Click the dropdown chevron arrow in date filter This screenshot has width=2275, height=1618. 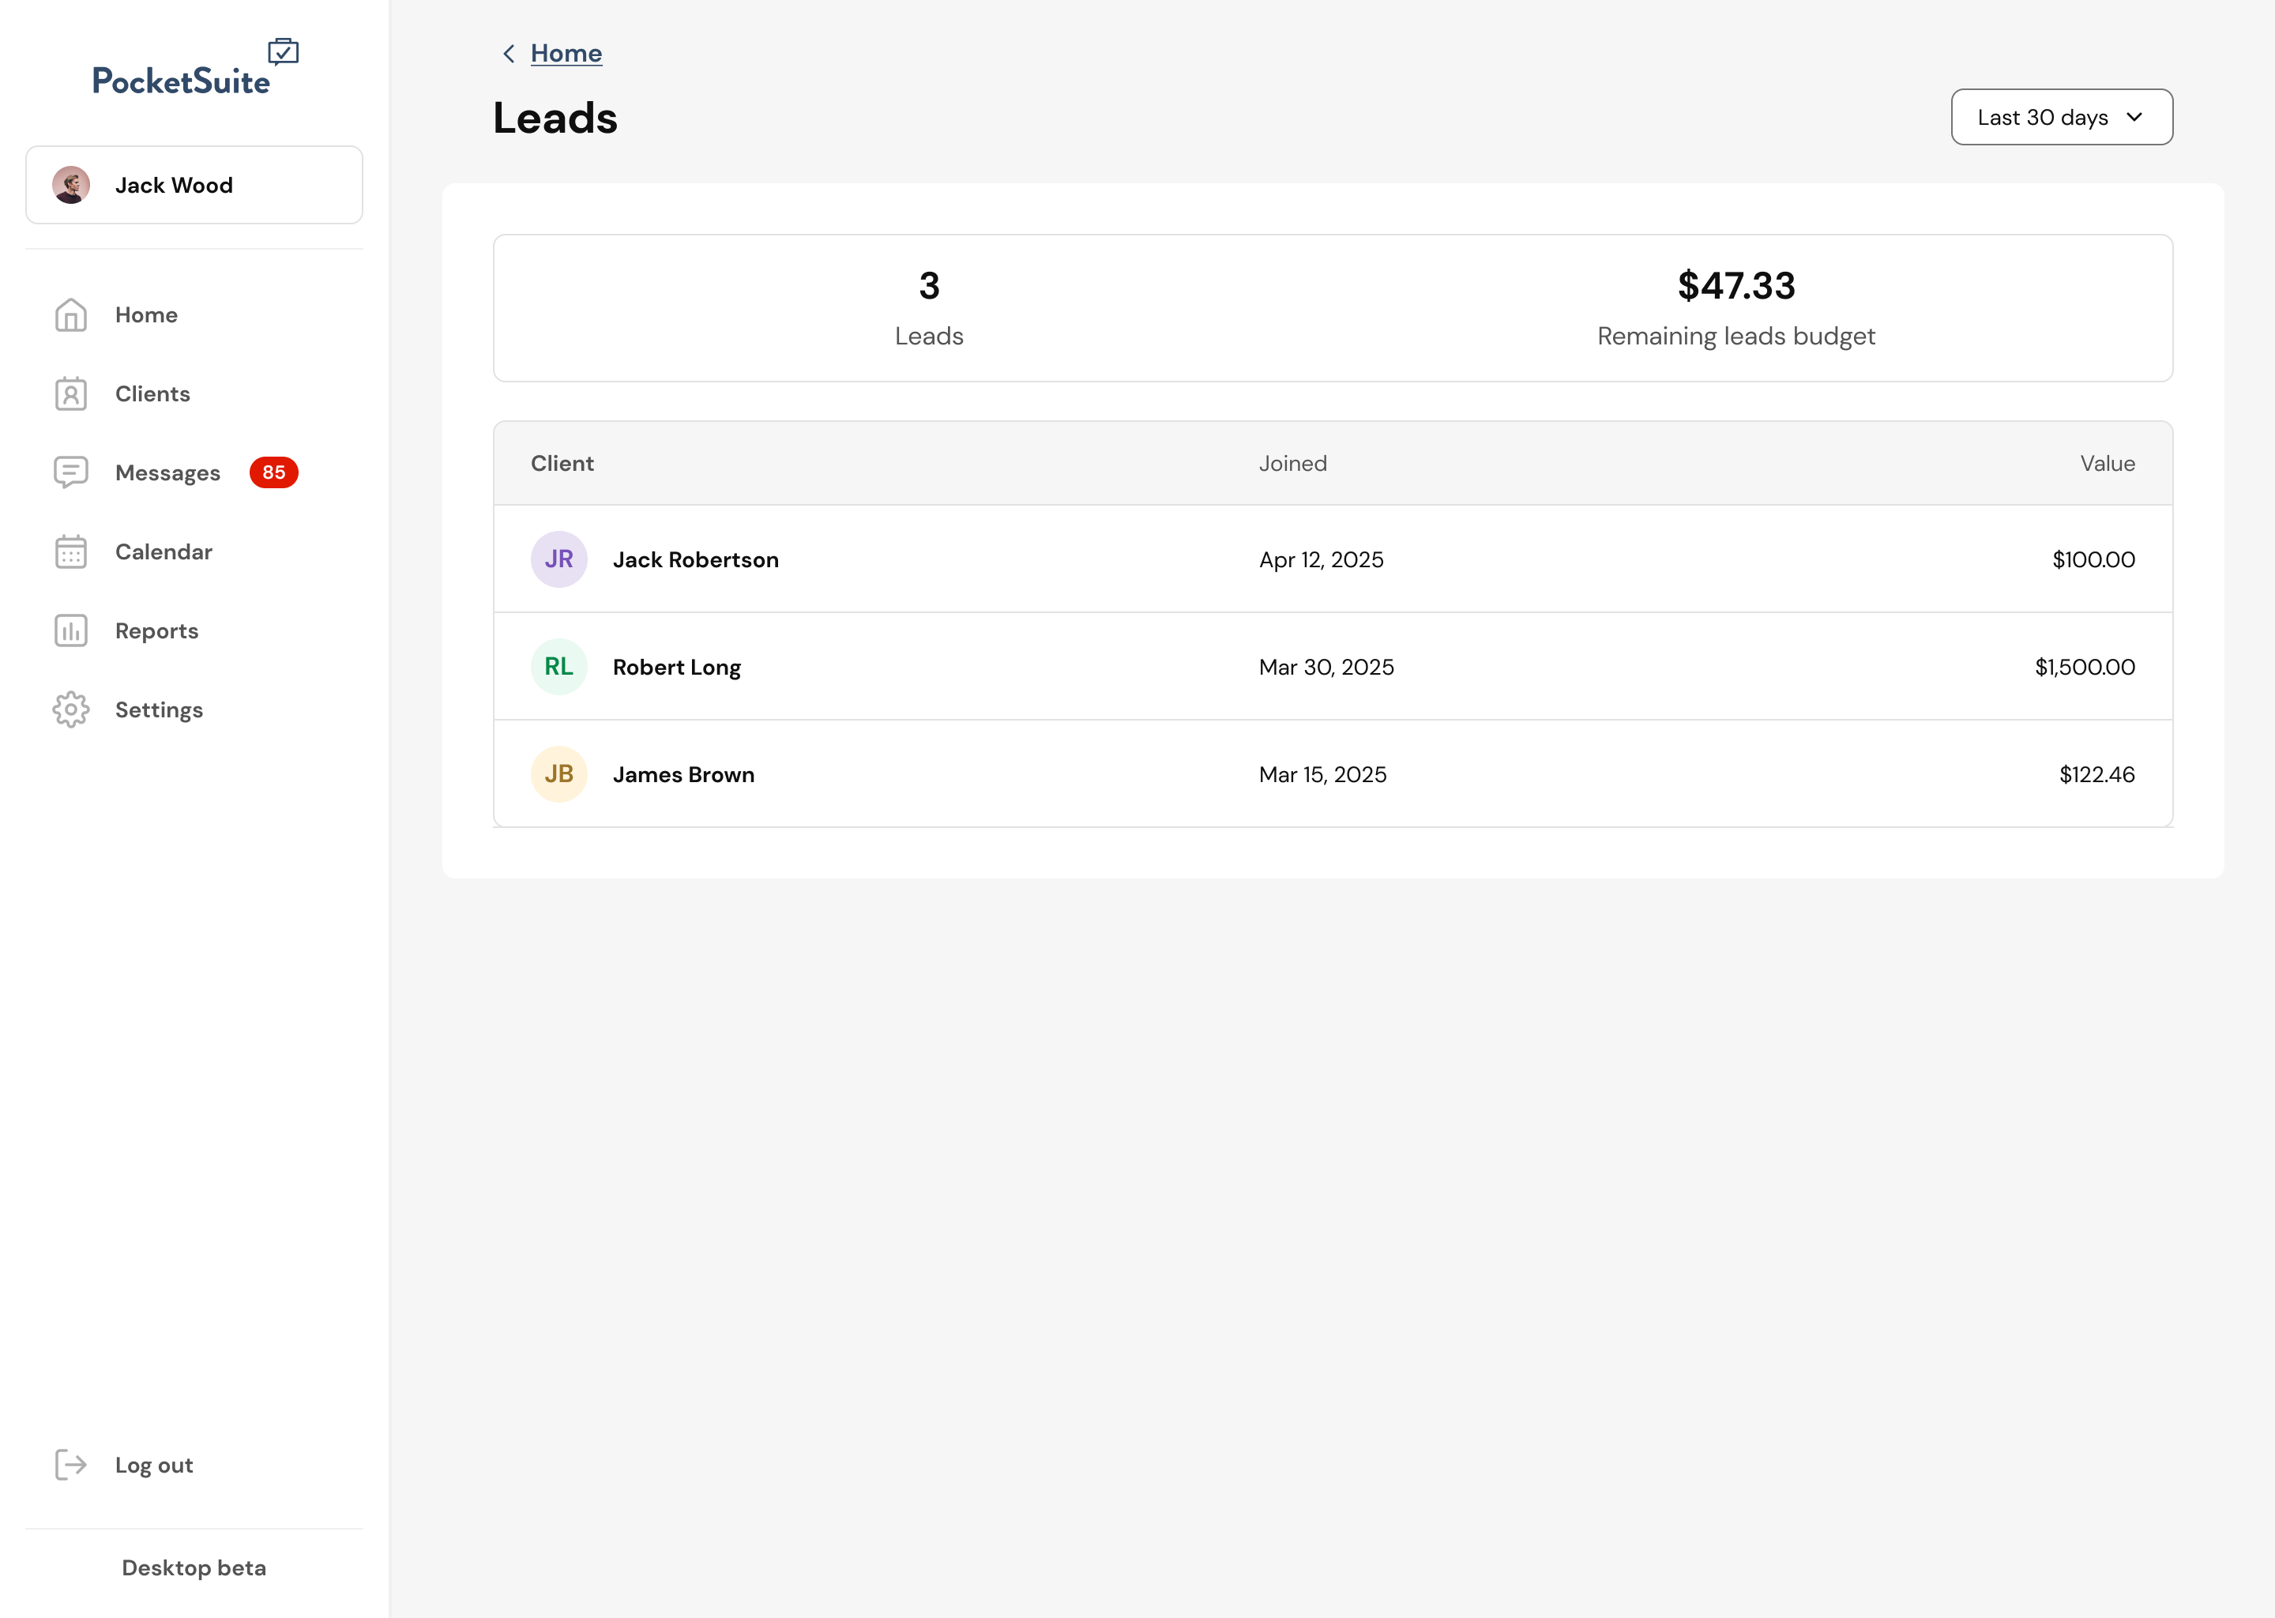(x=2134, y=118)
